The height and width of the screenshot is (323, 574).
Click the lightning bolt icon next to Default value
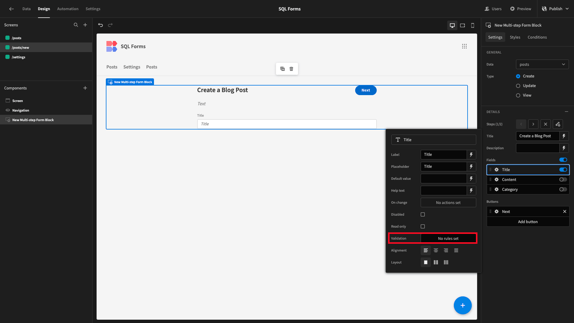[x=471, y=178]
